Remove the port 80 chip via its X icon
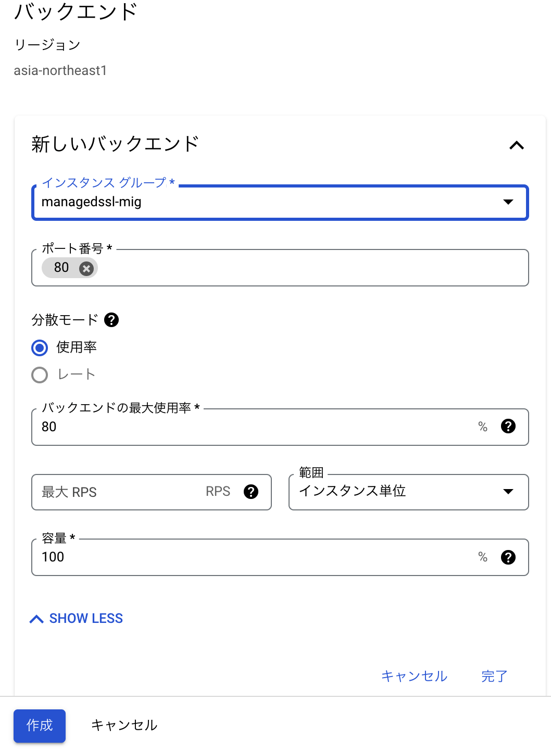 coord(87,268)
